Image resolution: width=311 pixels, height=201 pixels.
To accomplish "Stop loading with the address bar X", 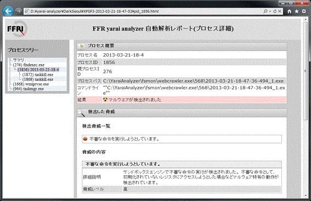I will pyautogui.click(x=280, y=12).
